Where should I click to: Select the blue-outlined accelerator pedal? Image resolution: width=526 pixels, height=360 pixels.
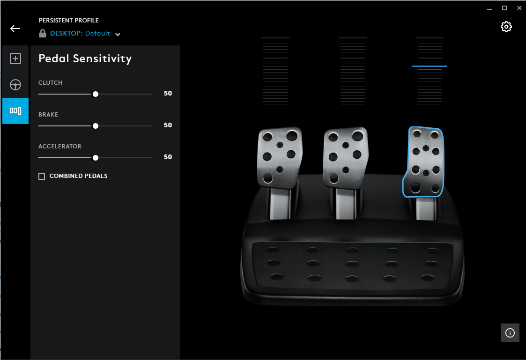click(423, 162)
